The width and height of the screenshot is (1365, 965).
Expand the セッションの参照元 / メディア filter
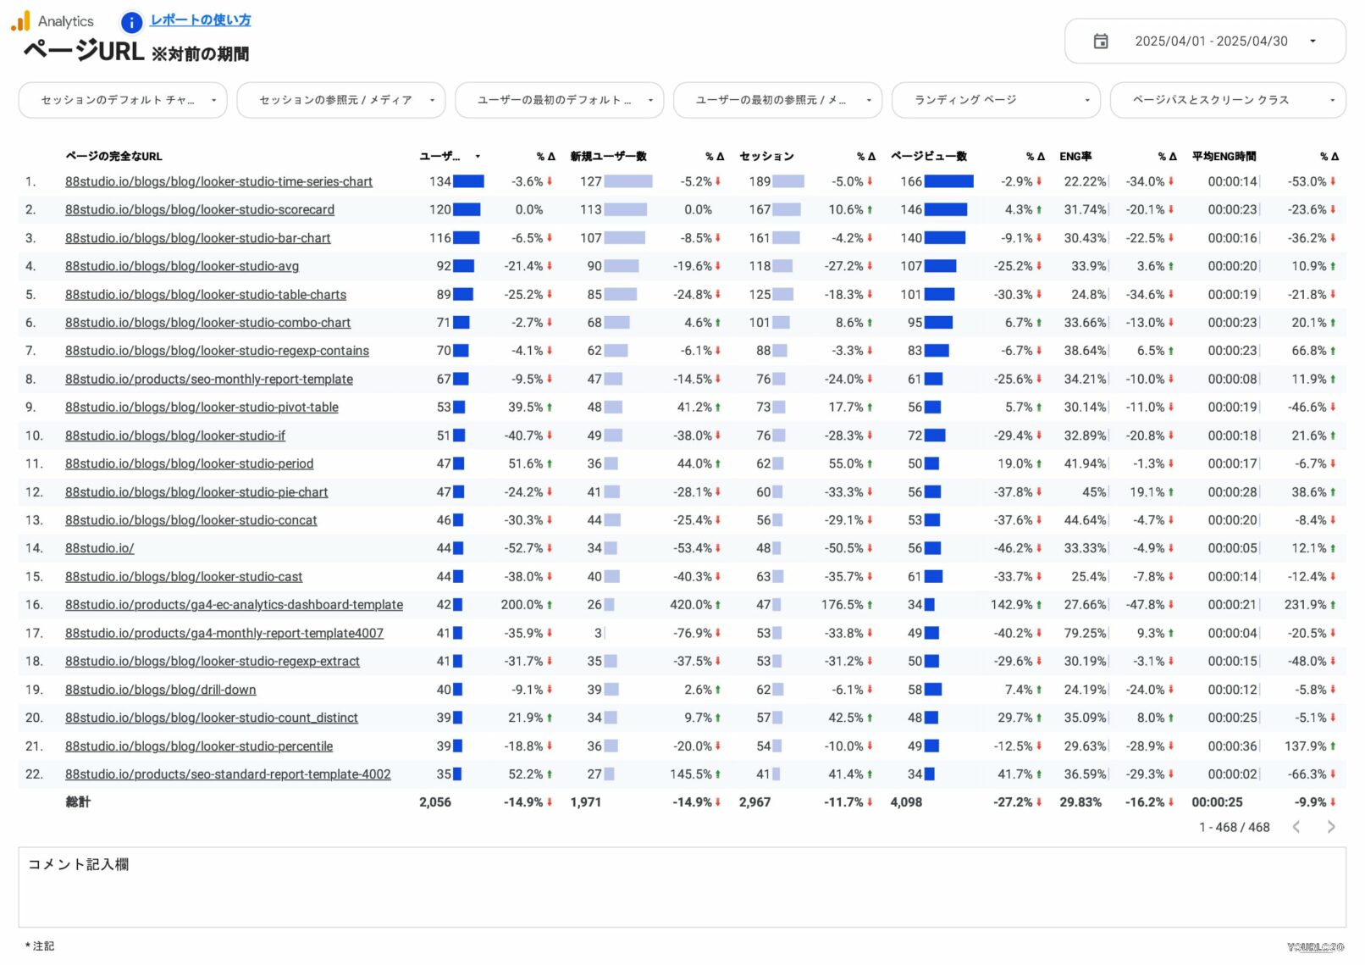[x=340, y=100]
